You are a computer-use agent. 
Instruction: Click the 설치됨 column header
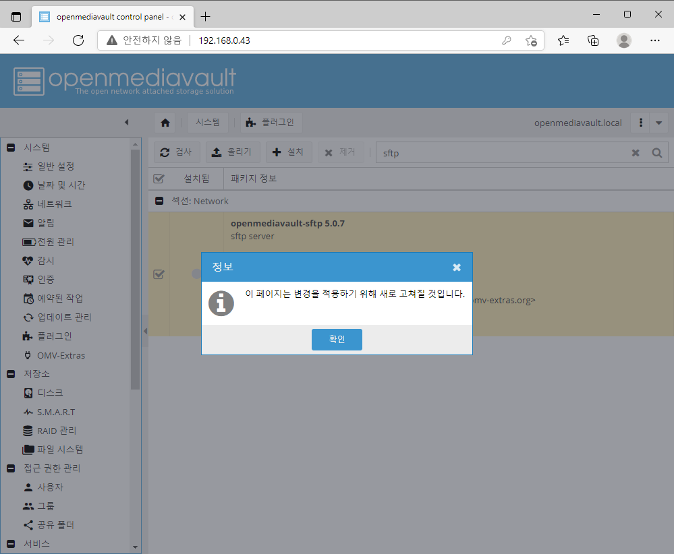tap(196, 178)
